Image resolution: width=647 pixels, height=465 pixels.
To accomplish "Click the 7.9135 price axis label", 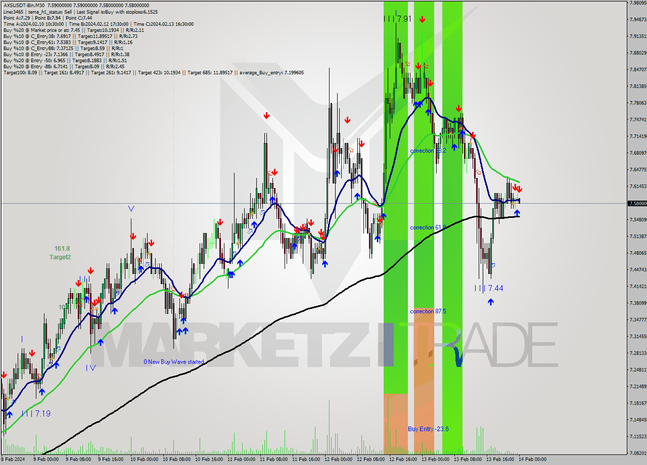I will pos(638,36).
